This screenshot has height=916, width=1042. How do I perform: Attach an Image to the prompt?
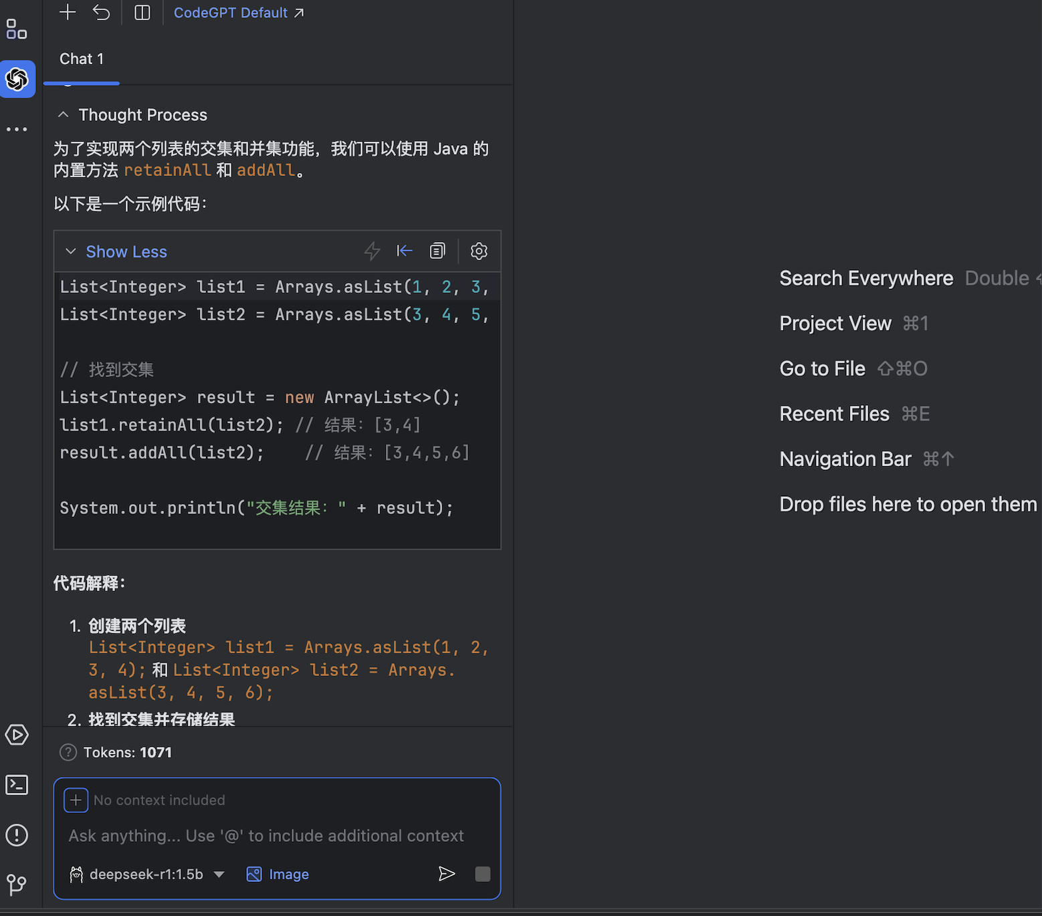pyautogui.click(x=278, y=875)
